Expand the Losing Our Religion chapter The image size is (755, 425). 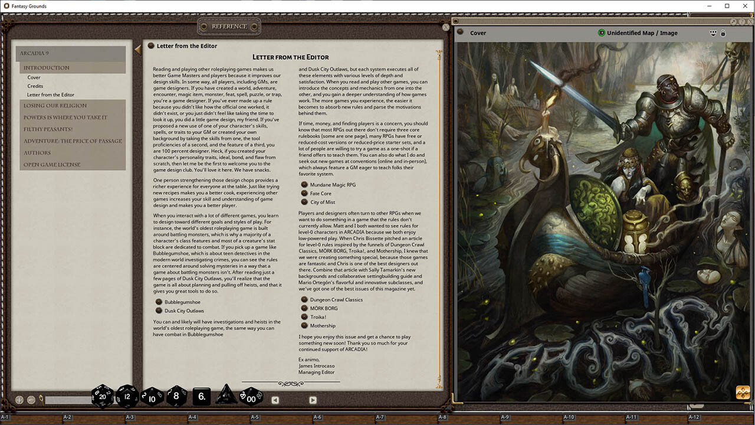point(55,106)
